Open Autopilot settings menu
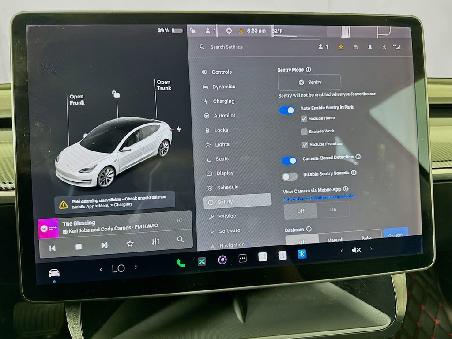The height and width of the screenshot is (339, 452). 220,116
